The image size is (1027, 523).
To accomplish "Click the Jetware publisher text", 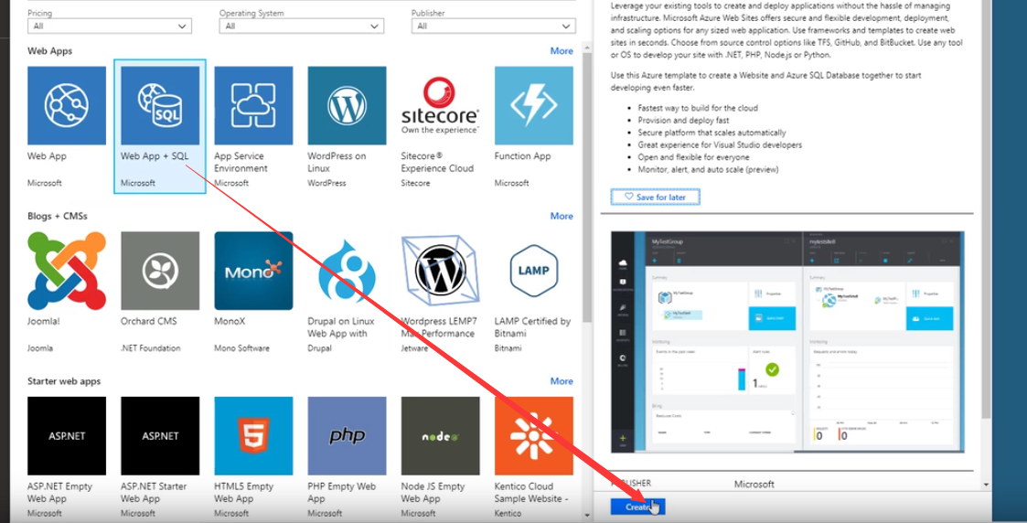I will pos(414,348).
